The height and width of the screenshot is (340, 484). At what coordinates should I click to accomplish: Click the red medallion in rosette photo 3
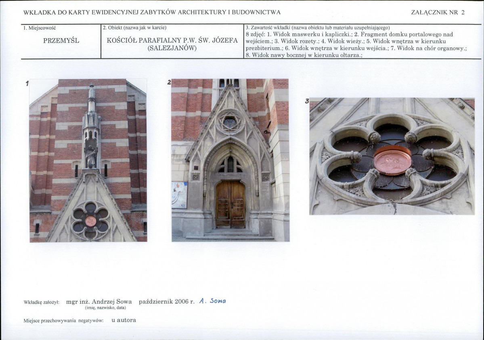click(393, 160)
